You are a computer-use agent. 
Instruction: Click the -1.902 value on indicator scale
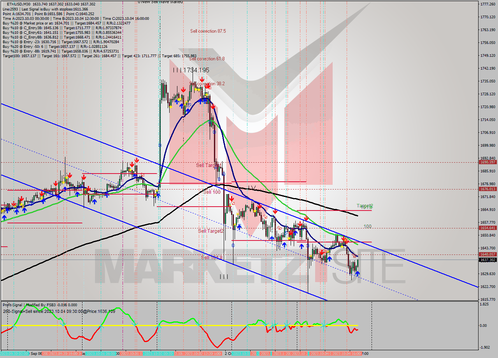485,347
